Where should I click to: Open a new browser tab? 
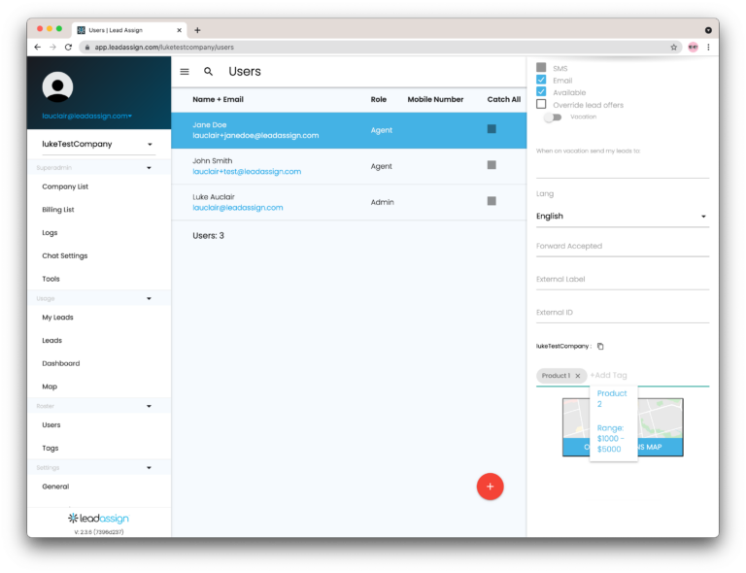click(197, 30)
